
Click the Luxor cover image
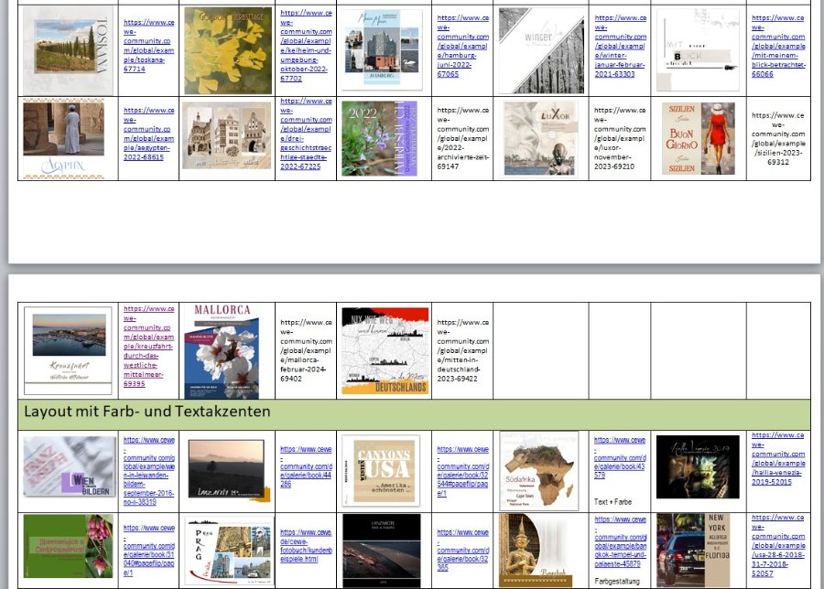pyautogui.click(x=541, y=139)
